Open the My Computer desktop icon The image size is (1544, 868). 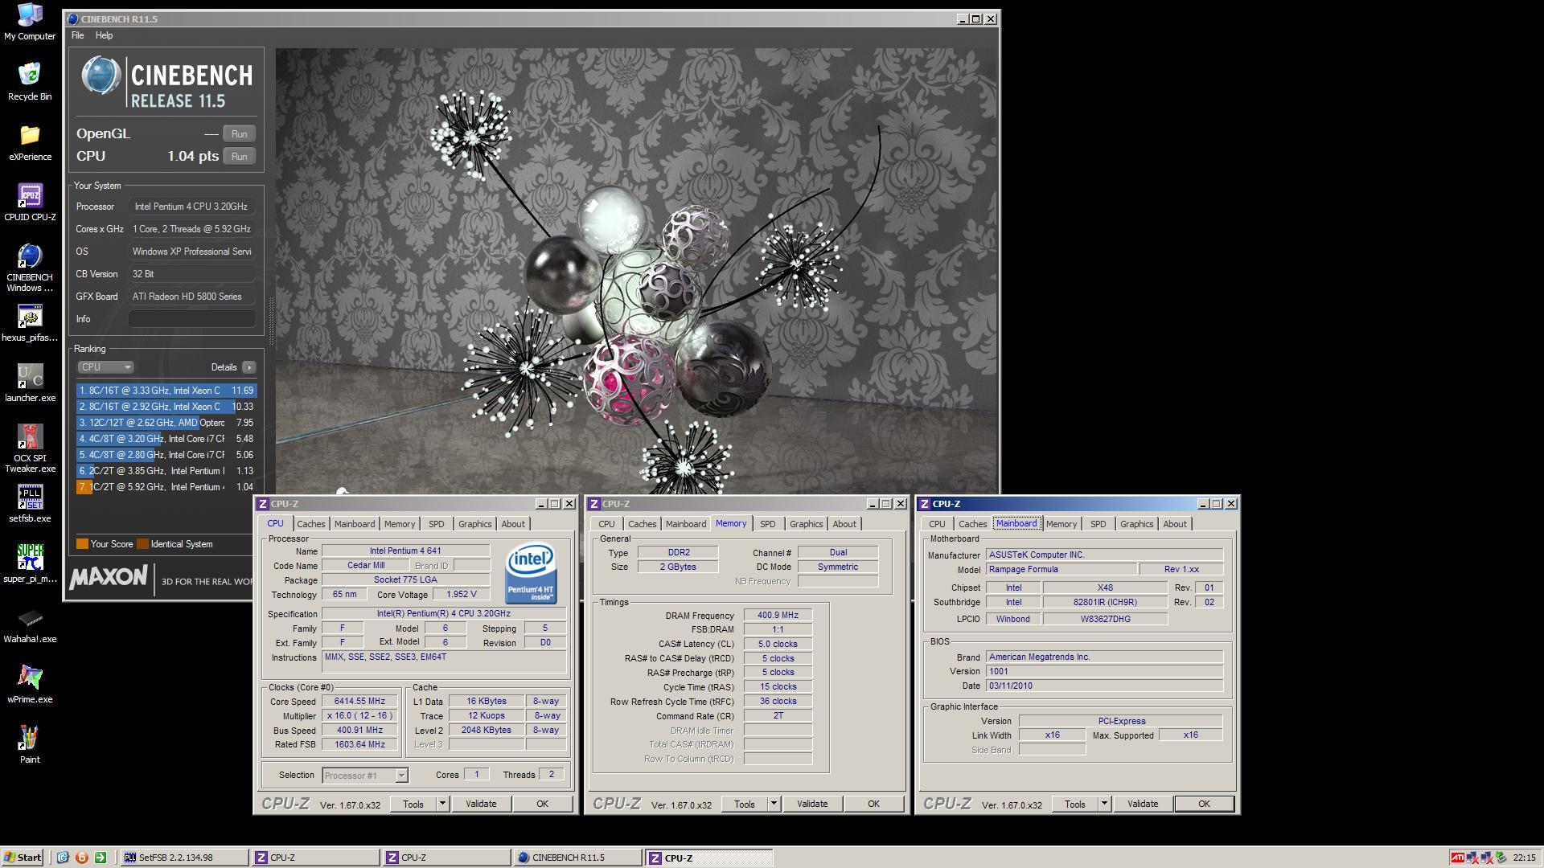[x=30, y=22]
